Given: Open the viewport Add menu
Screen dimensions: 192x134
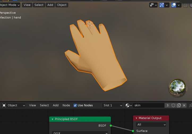Looking at the screenshot, I should point(50,5).
